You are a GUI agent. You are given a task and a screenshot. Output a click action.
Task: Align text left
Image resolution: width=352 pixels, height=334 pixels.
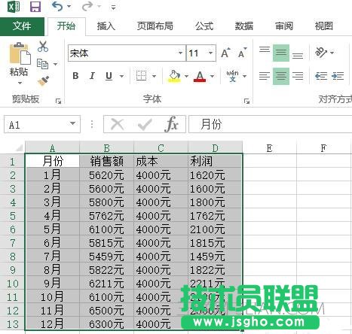[x=265, y=76]
